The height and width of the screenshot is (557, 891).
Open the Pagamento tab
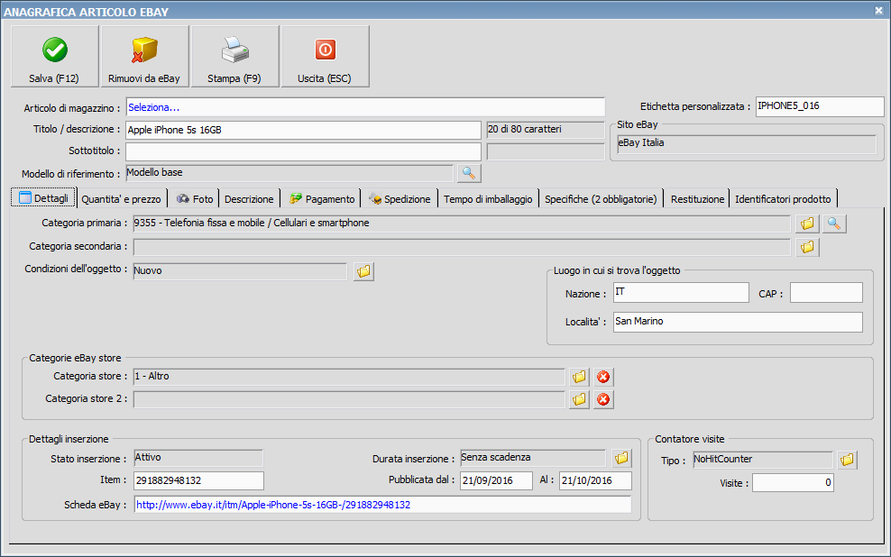pyautogui.click(x=322, y=199)
